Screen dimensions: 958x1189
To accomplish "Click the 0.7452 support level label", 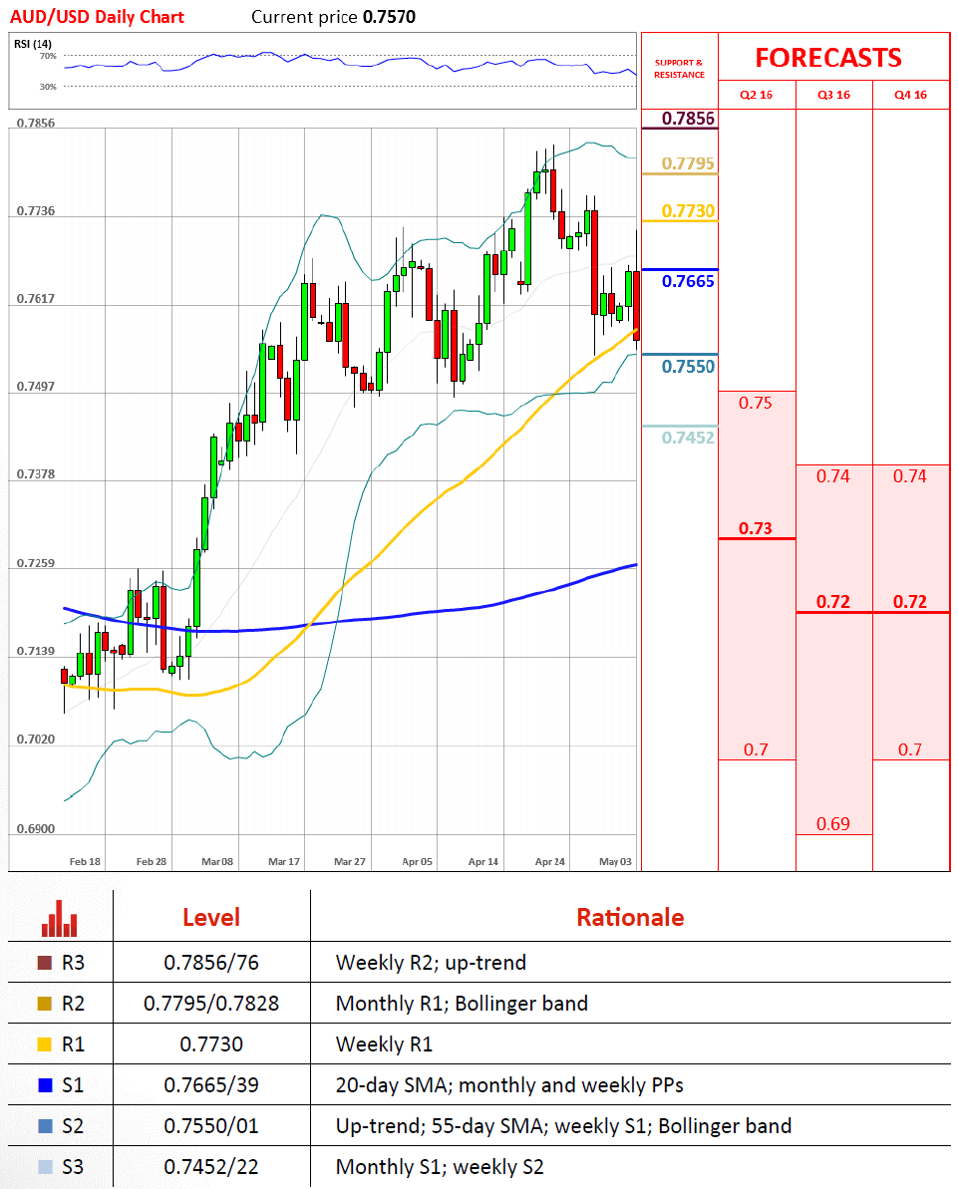I will click(689, 437).
